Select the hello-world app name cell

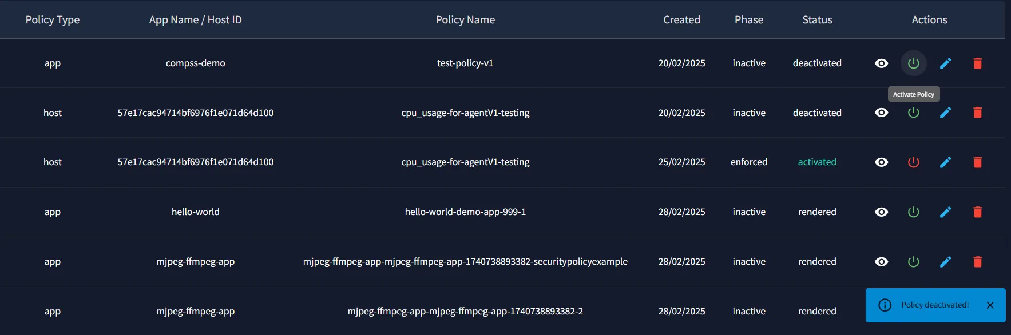tap(196, 212)
